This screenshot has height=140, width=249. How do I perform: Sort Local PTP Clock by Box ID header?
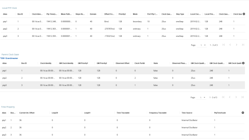(20, 14)
